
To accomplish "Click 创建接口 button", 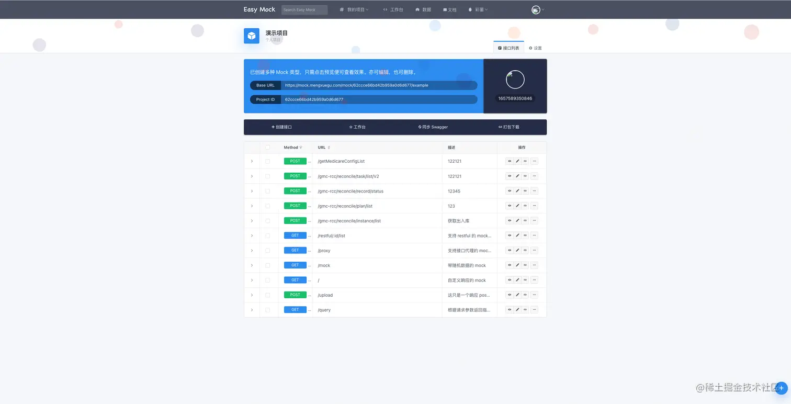I will [x=281, y=127].
